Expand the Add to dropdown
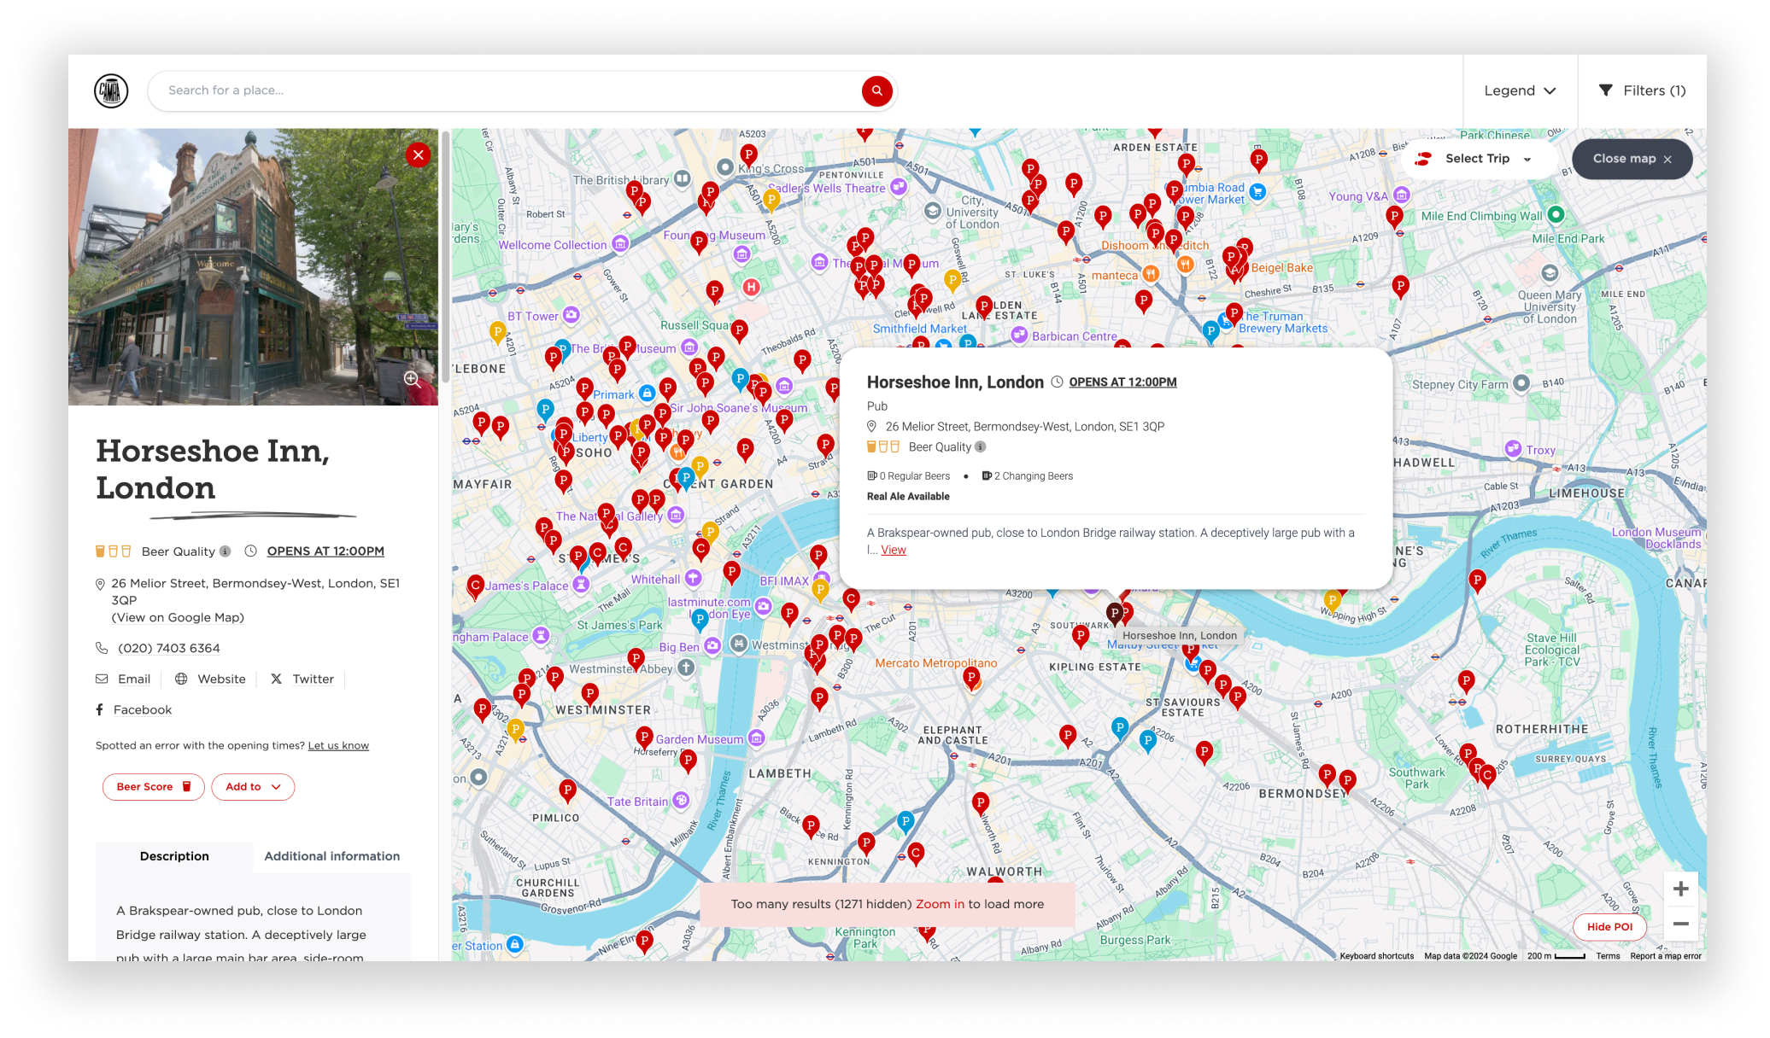 click(x=253, y=786)
